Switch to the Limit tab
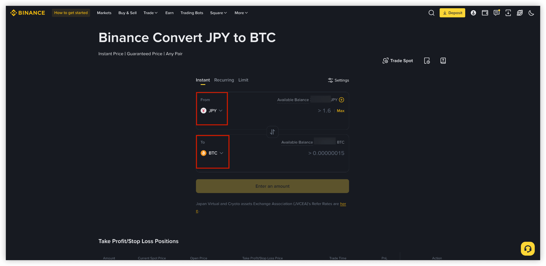 [x=243, y=80]
